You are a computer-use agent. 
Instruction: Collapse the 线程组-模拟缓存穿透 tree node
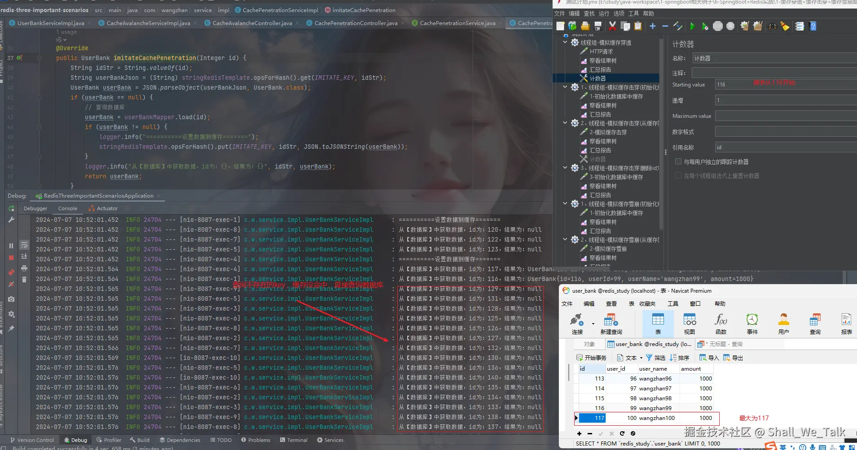coord(564,42)
